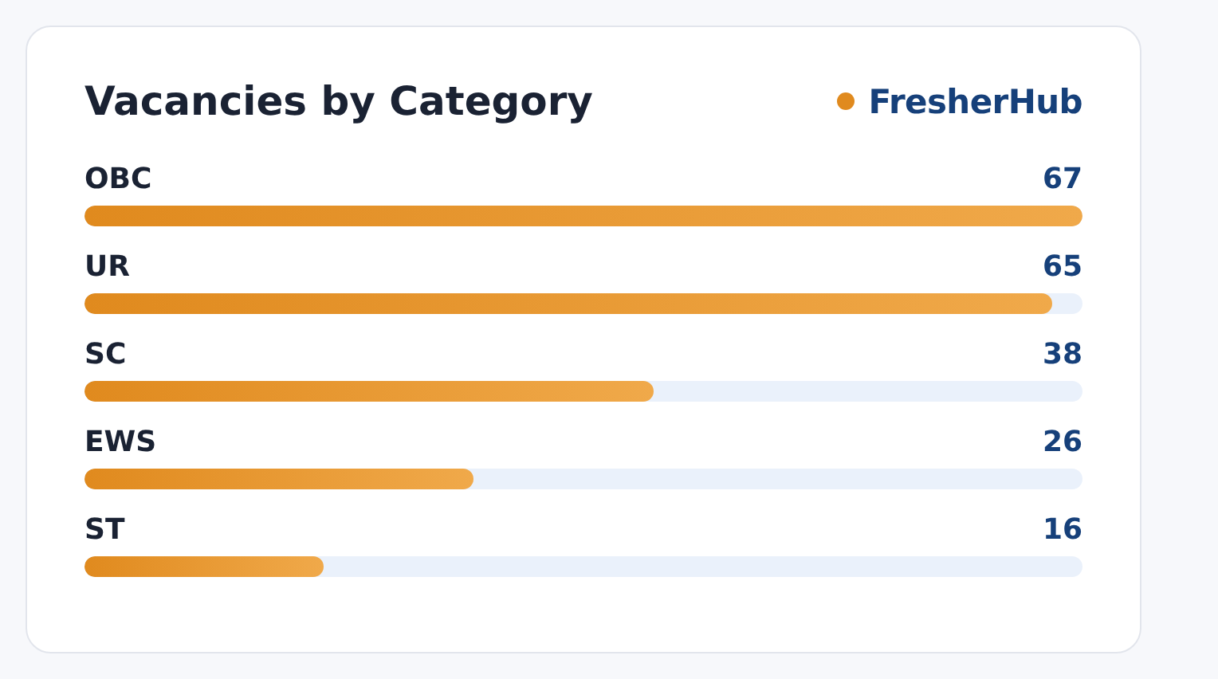Click the SC orange progress bar fill

(369, 391)
